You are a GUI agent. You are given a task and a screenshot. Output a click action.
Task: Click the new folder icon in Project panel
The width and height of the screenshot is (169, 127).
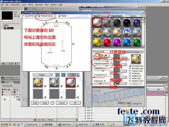7,64
